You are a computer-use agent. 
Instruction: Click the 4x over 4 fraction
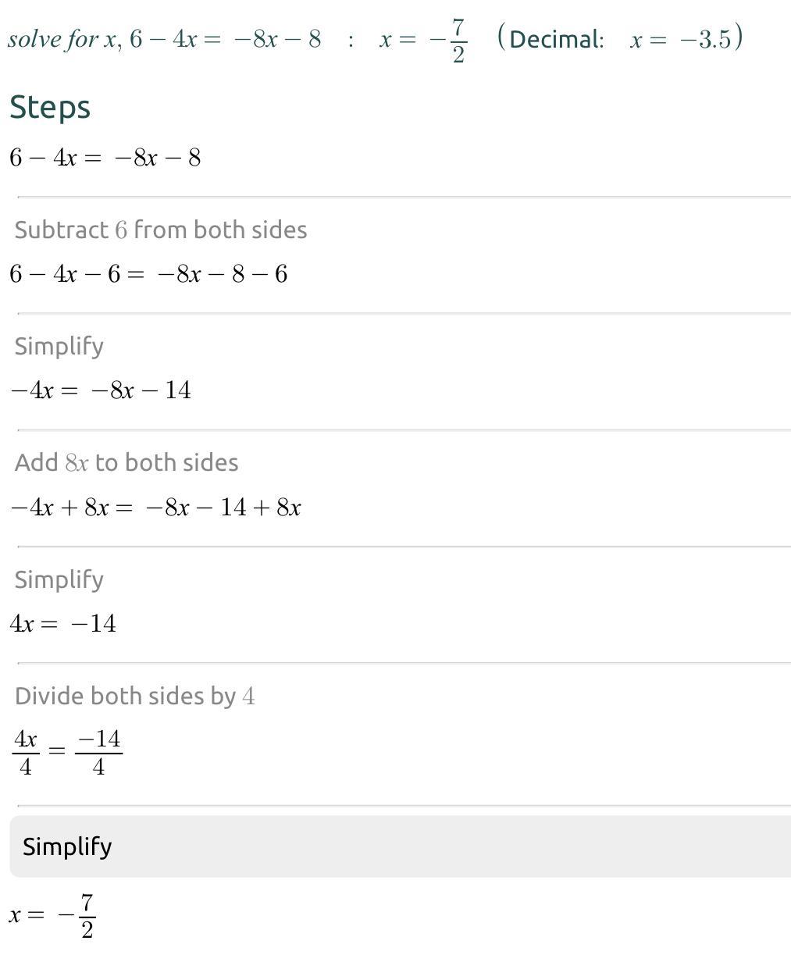[x=26, y=753]
